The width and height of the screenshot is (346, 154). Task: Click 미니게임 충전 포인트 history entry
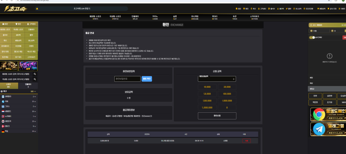tap(168, 141)
